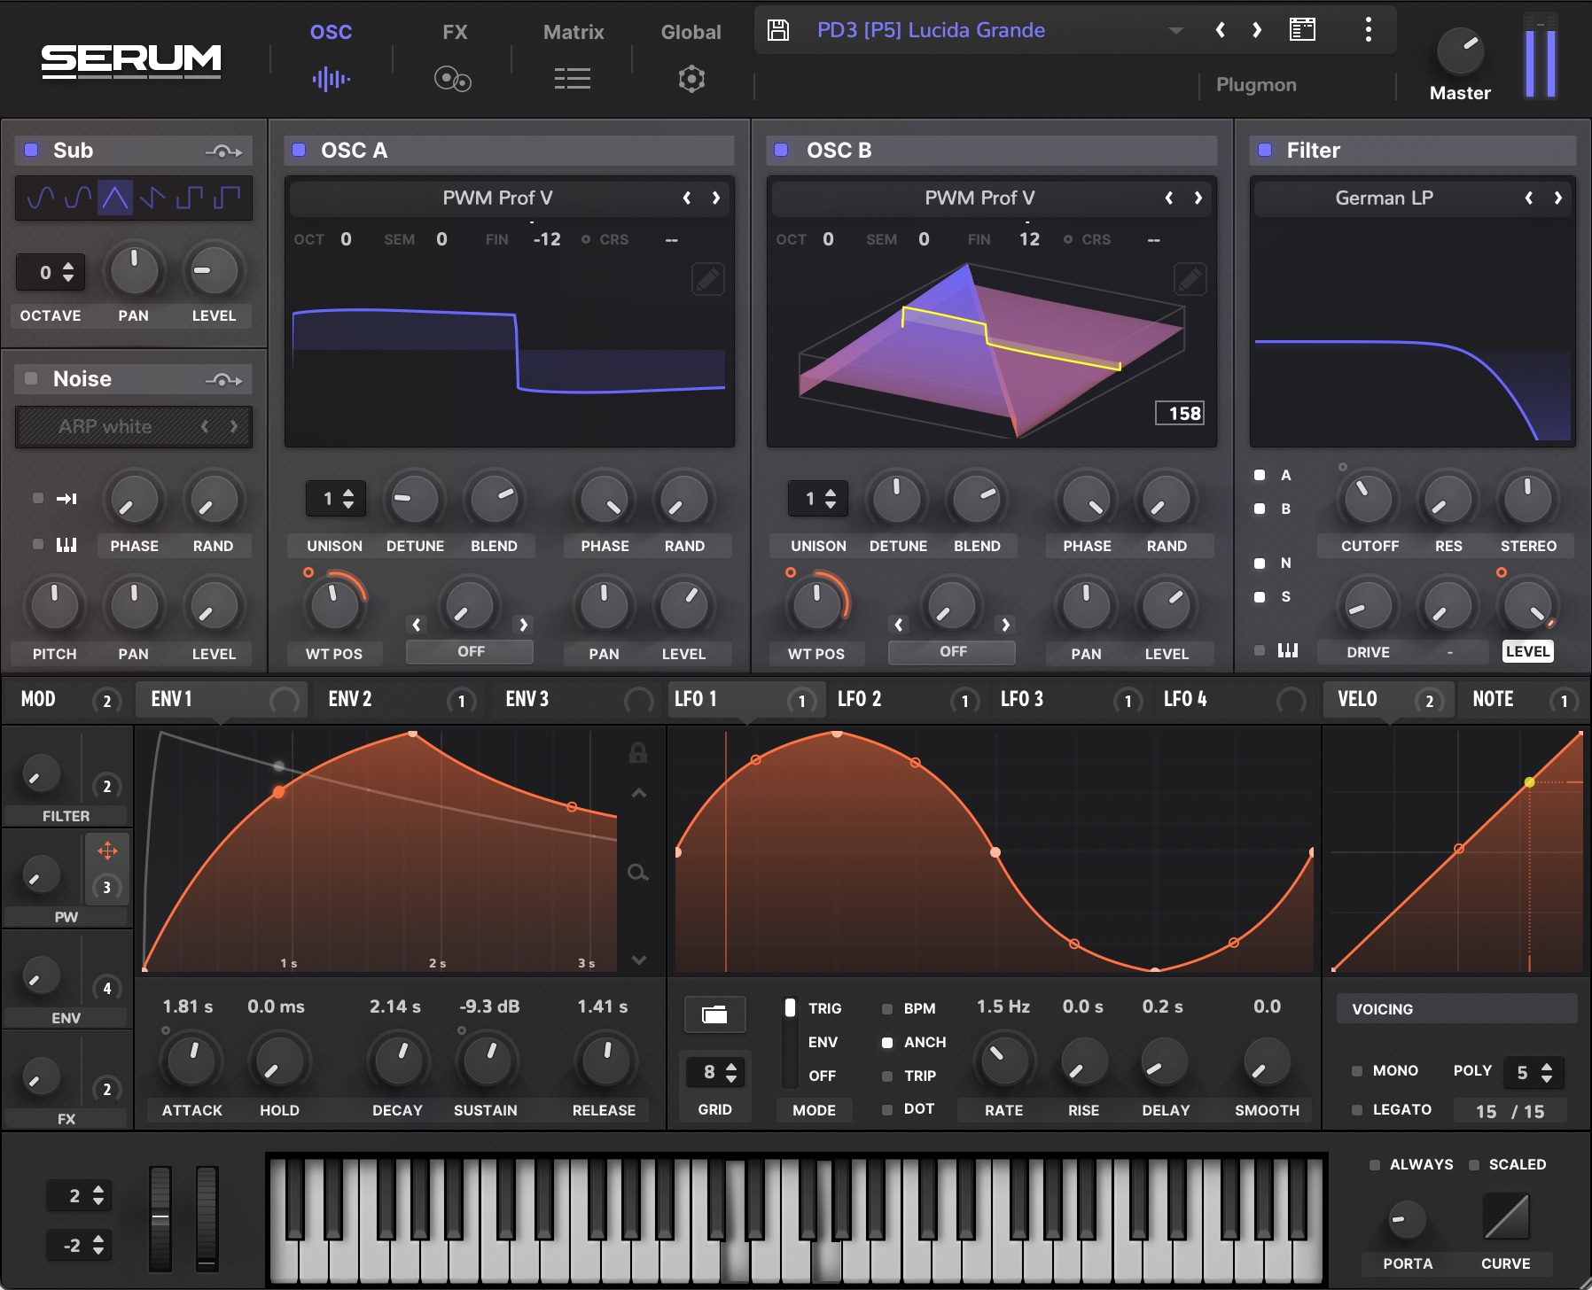Switch to the Matrix tab

click(574, 58)
